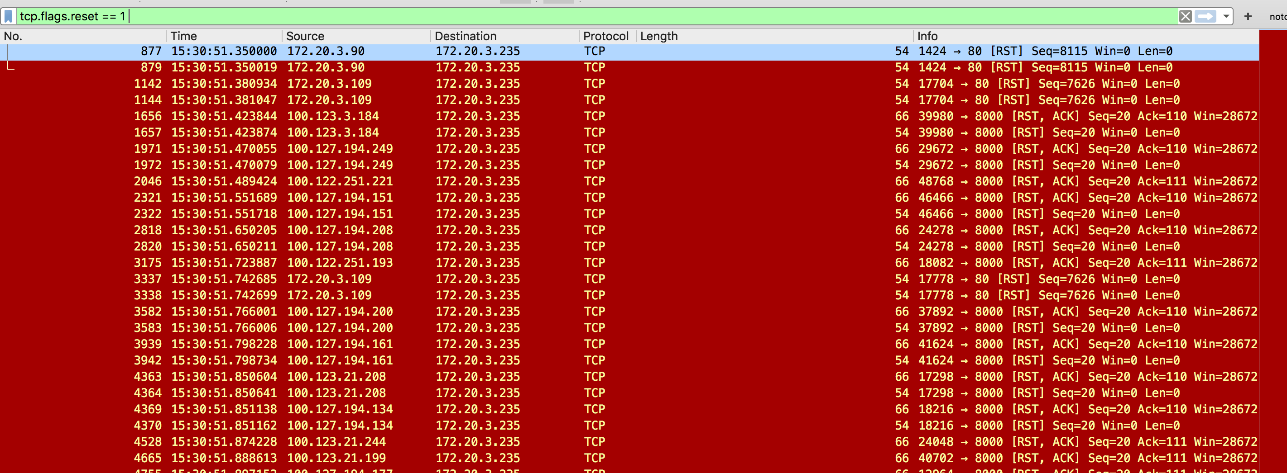This screenshot has height=473, width=1287.
Task: Add a filter button with plus icon
Action: 1248,16
